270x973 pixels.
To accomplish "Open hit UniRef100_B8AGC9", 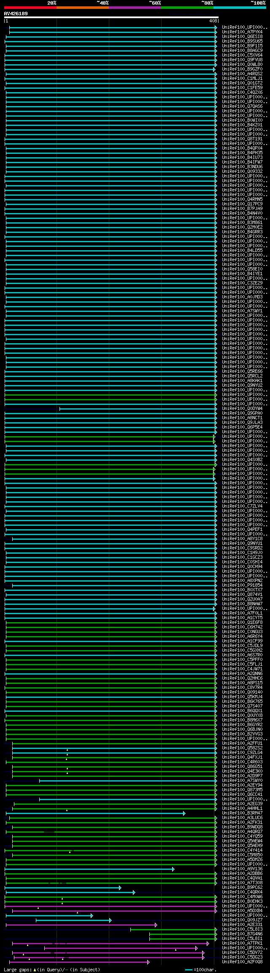I will tap(242, 50).
